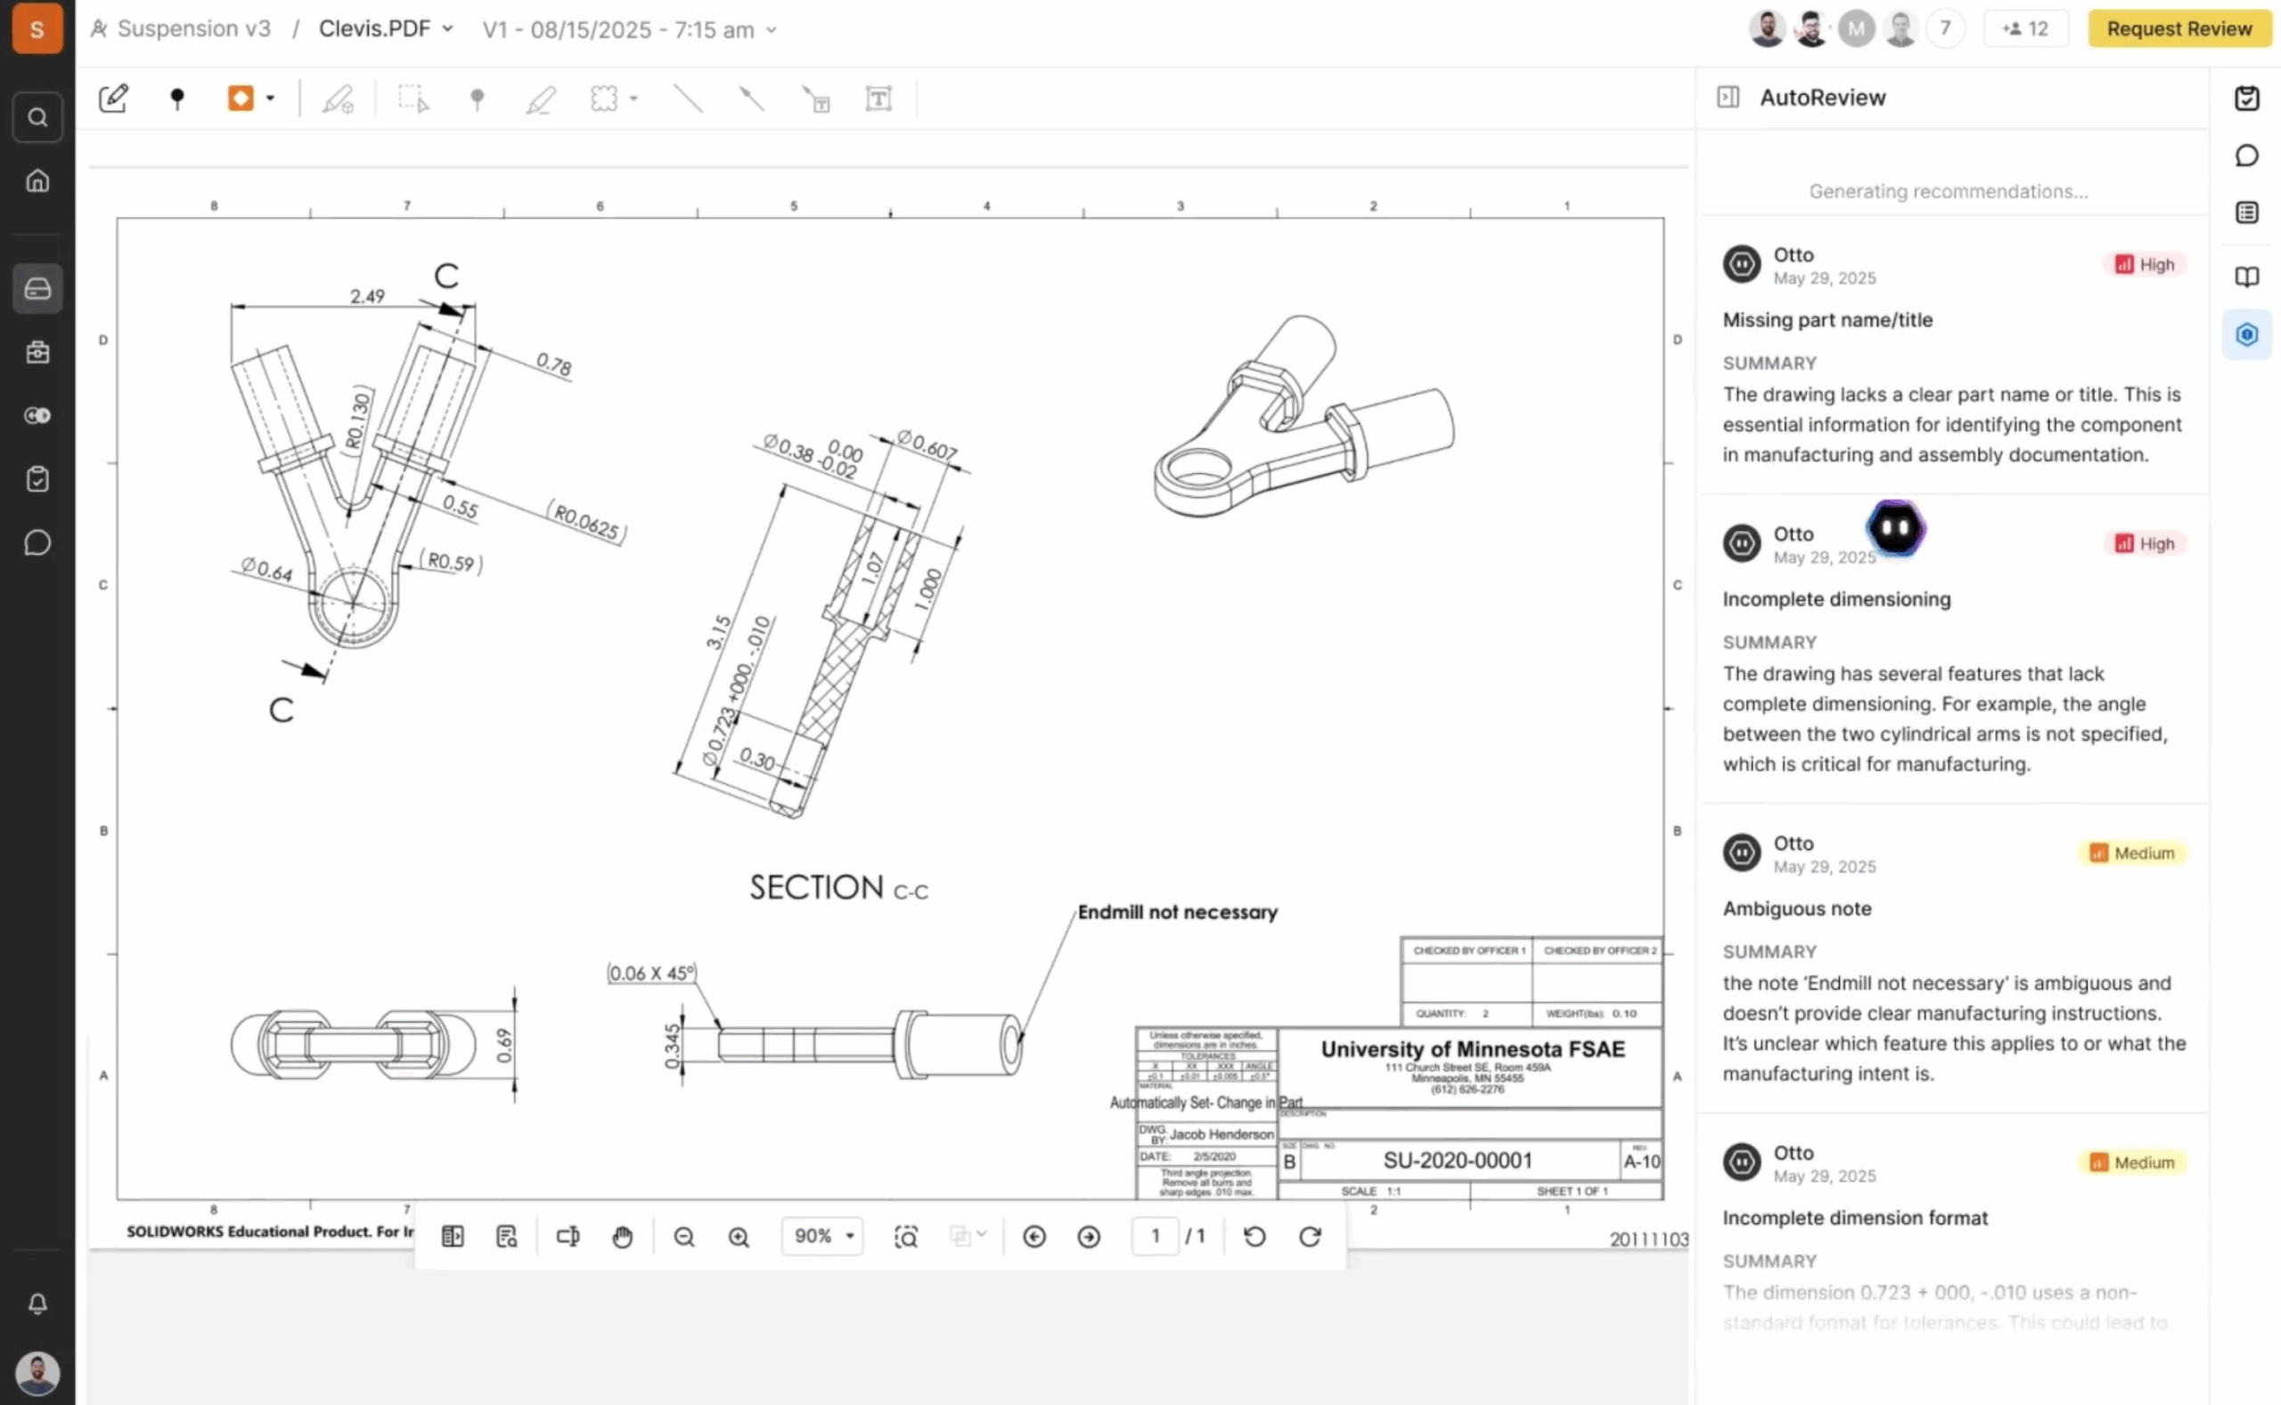Click the orange shape annotation tool
This screenshot has width=2281, height=1405.
pyautogui.click(x=241, y=99)
